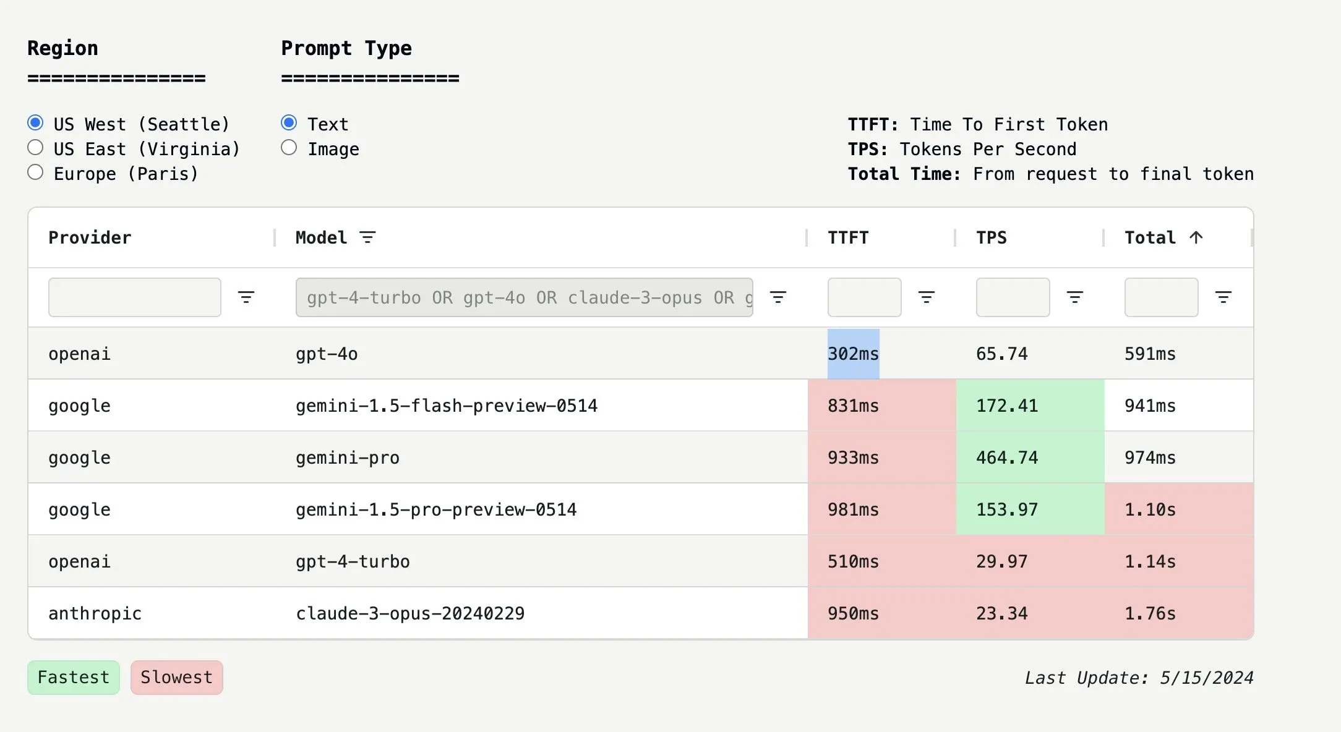The width and height of the screenshot is (1341, 732).
Task: Click the red Slowest legend swatch
Action: tap(176, 677)
